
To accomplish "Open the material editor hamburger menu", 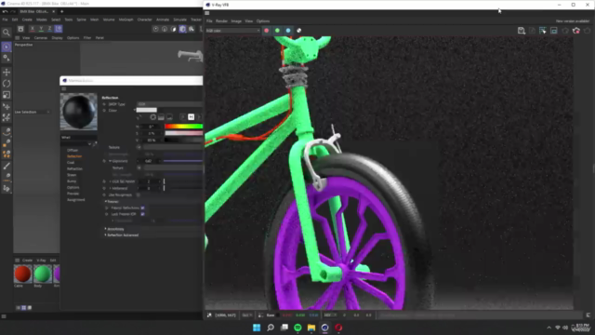I will 64,88.
